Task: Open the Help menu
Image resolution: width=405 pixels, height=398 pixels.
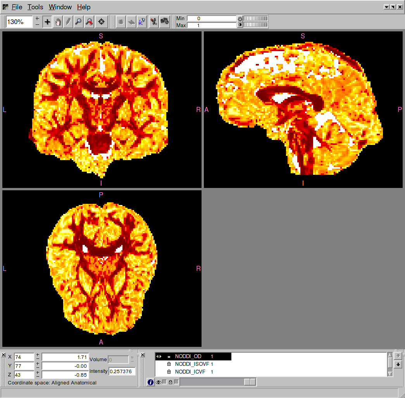Action: (x=84, y=7)
